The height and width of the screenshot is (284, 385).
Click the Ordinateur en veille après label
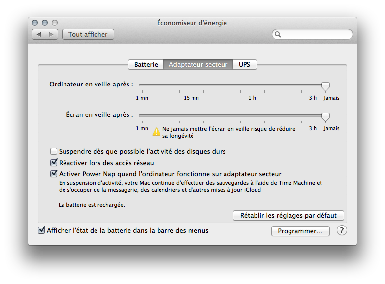(x=92, y=85)
